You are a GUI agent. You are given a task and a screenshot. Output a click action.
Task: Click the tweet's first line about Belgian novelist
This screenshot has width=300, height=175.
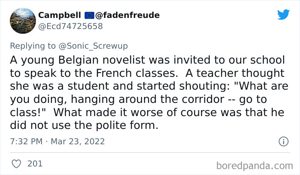[x=147, y=60]
